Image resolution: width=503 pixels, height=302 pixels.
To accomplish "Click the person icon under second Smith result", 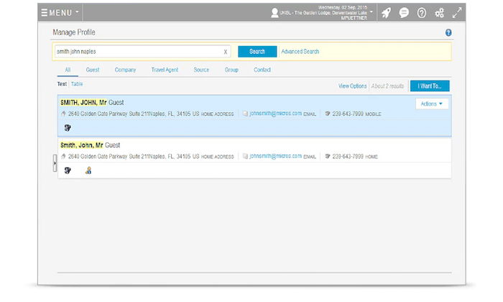I will 88,170.
